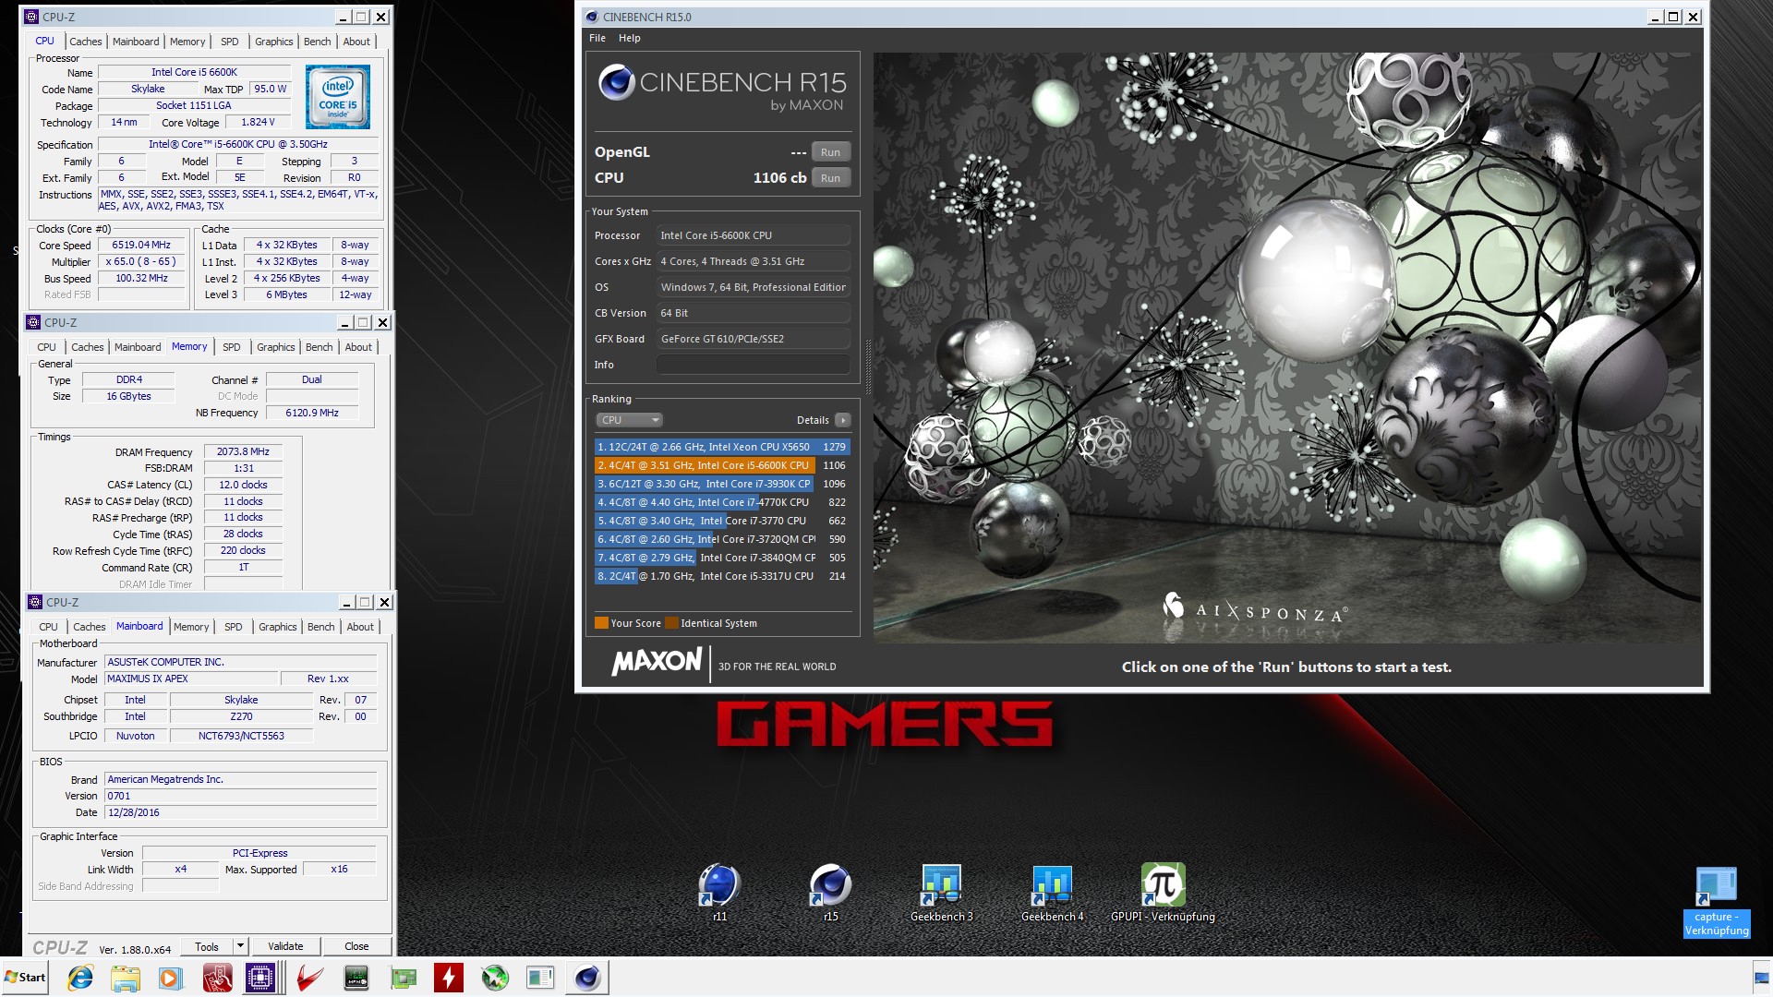
Task: Click the Validate button in CPU-Z
Action: (285, 946)
